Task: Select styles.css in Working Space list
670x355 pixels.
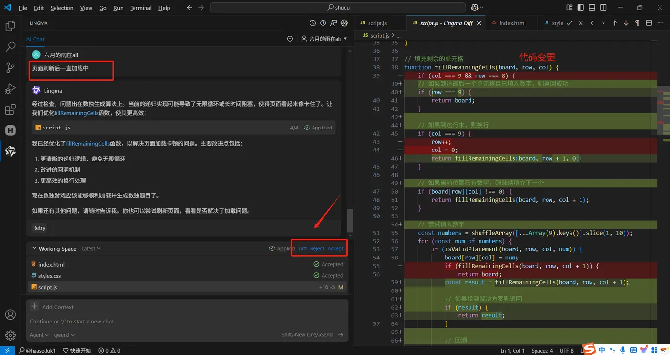Action: pos(187,276)
